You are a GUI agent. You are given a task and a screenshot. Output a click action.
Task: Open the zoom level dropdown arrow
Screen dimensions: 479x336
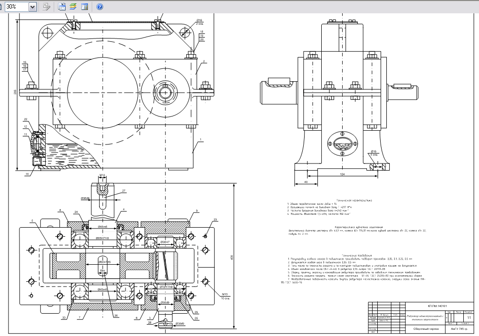[x=32, y=7]
